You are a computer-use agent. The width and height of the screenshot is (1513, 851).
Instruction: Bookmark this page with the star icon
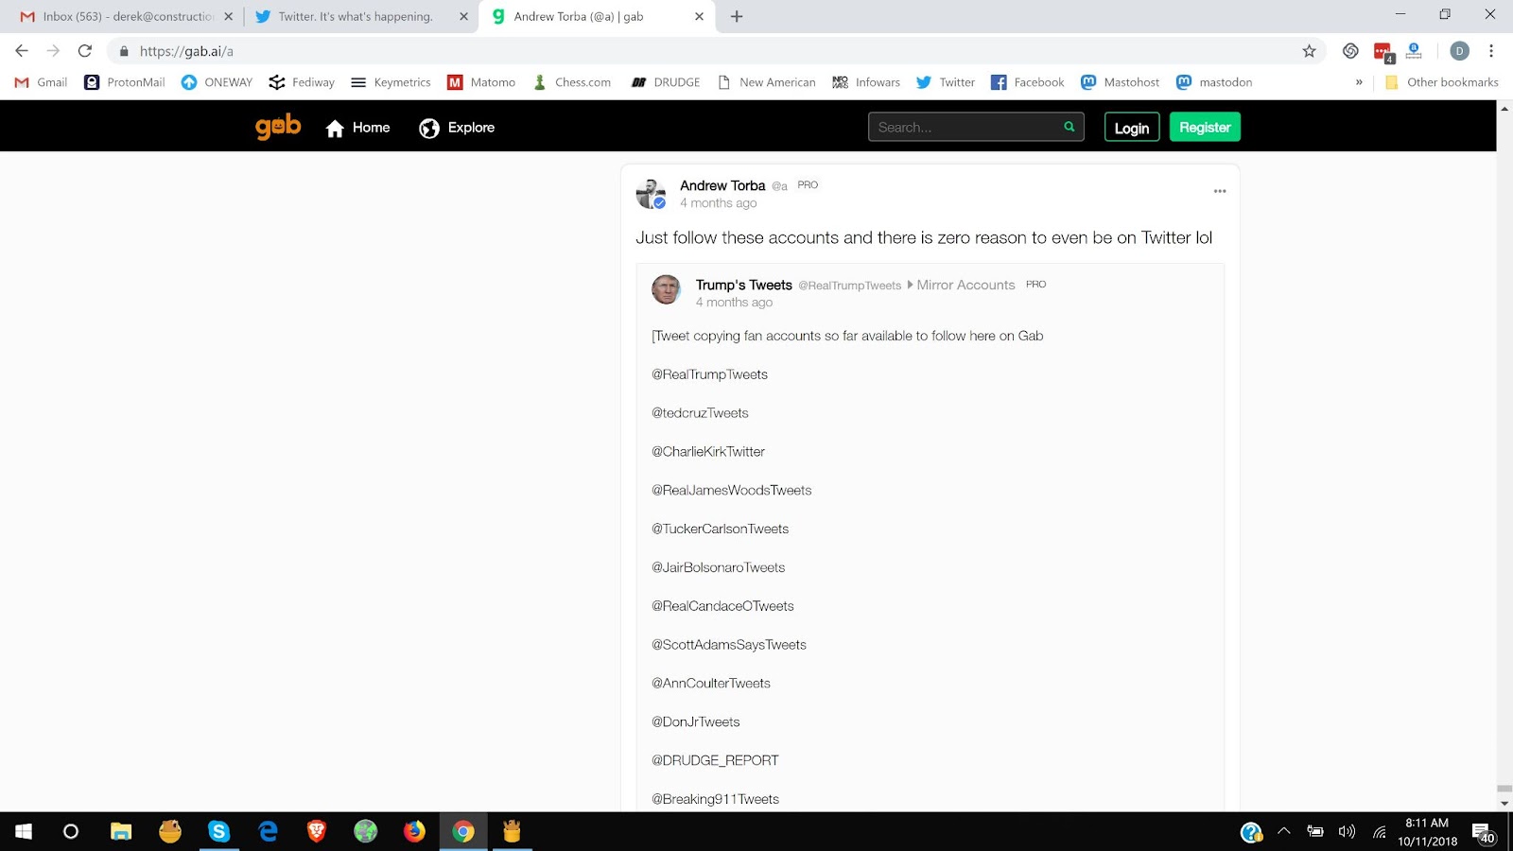[x=1309, y=51]
